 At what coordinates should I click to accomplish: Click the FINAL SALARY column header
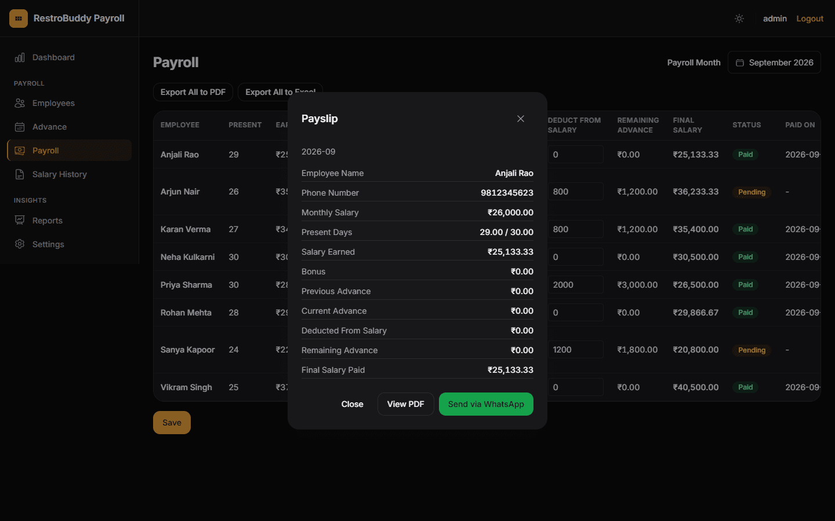click(x=688, y=125)
